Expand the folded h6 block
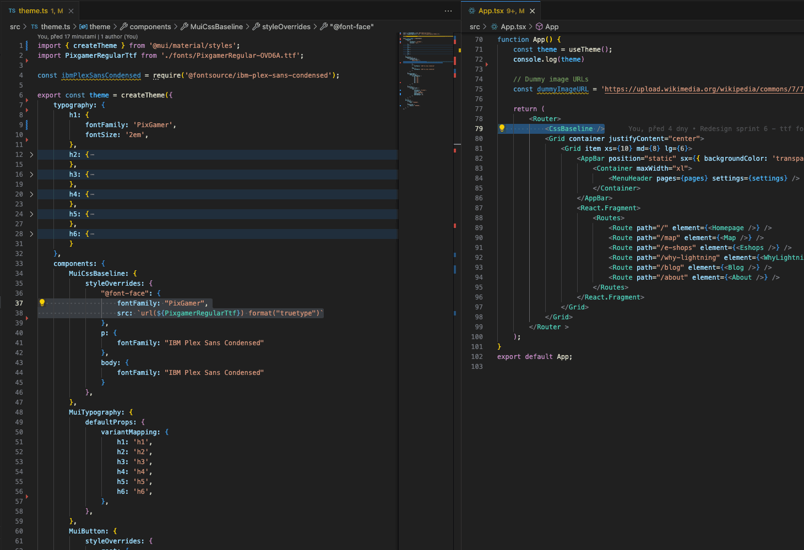The height and width of the screenshot is (550, 804). click(x=31, y=234)
